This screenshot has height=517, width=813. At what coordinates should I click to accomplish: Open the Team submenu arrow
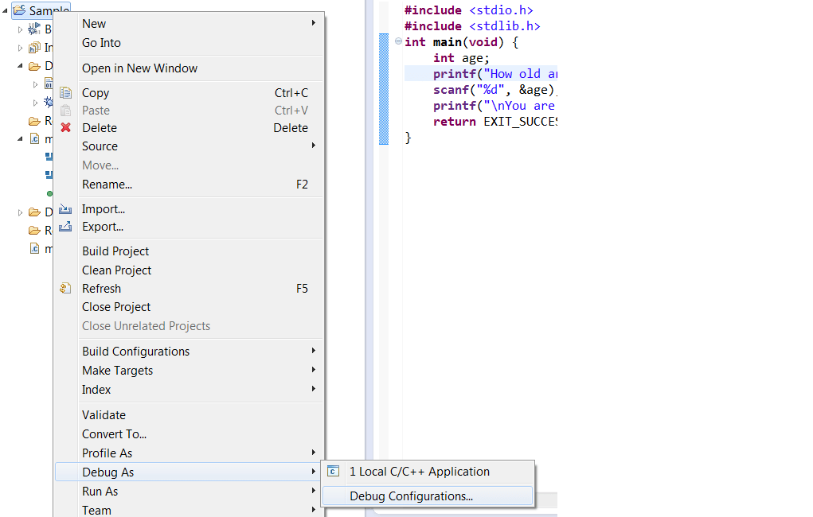(314, 510)
